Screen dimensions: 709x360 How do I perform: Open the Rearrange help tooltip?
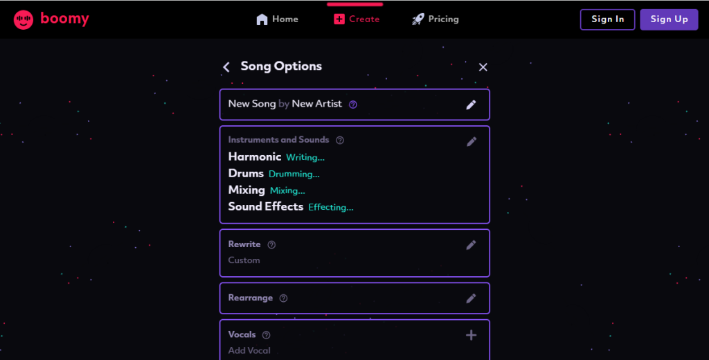coord(283,298)
